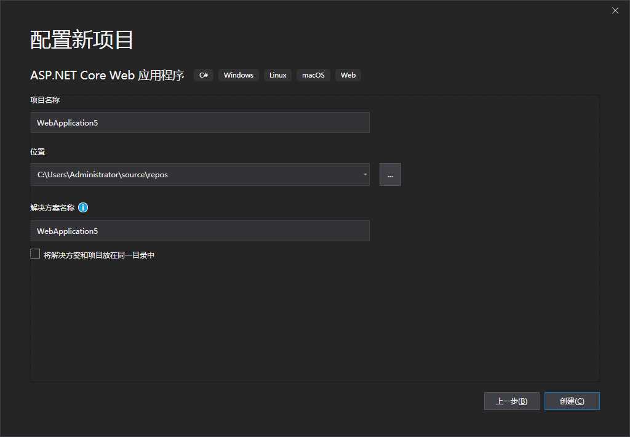Open the location path dropdown arrow
The width and height of the screenshot is (630, 437).
click(x=365, y=174)
